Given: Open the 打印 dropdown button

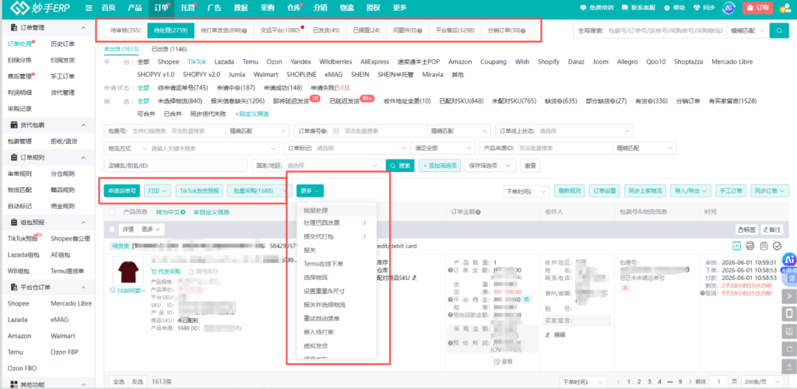Looking at the screenshot, I should point(157,191).
